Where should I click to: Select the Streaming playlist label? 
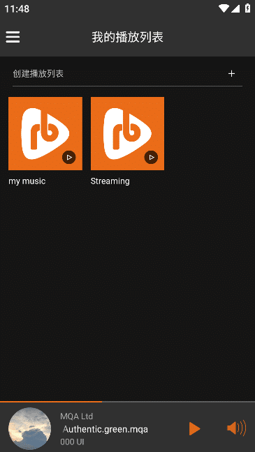110,181
